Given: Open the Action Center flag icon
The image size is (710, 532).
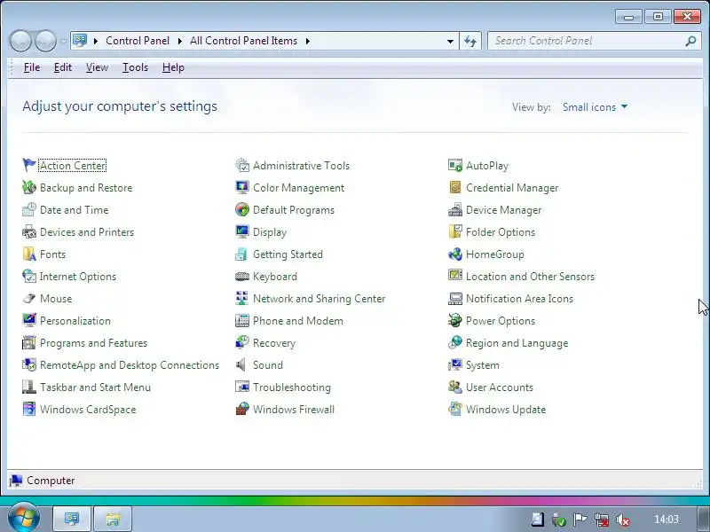Looking at the screenshot, I should click(x=29, y=166).
